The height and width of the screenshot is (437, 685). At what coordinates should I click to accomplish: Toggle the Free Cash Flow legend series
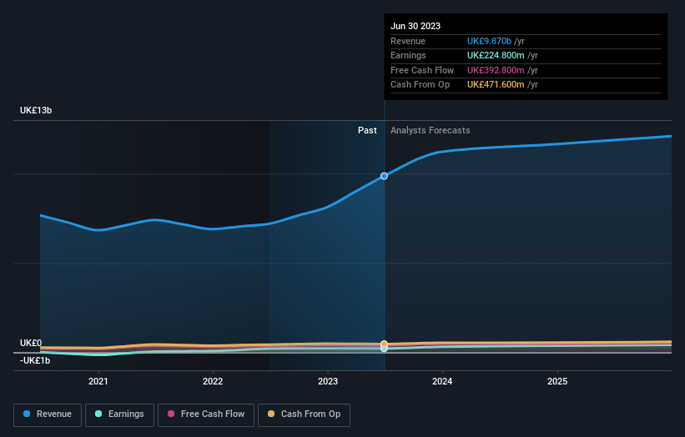click(x=206, y=414)
